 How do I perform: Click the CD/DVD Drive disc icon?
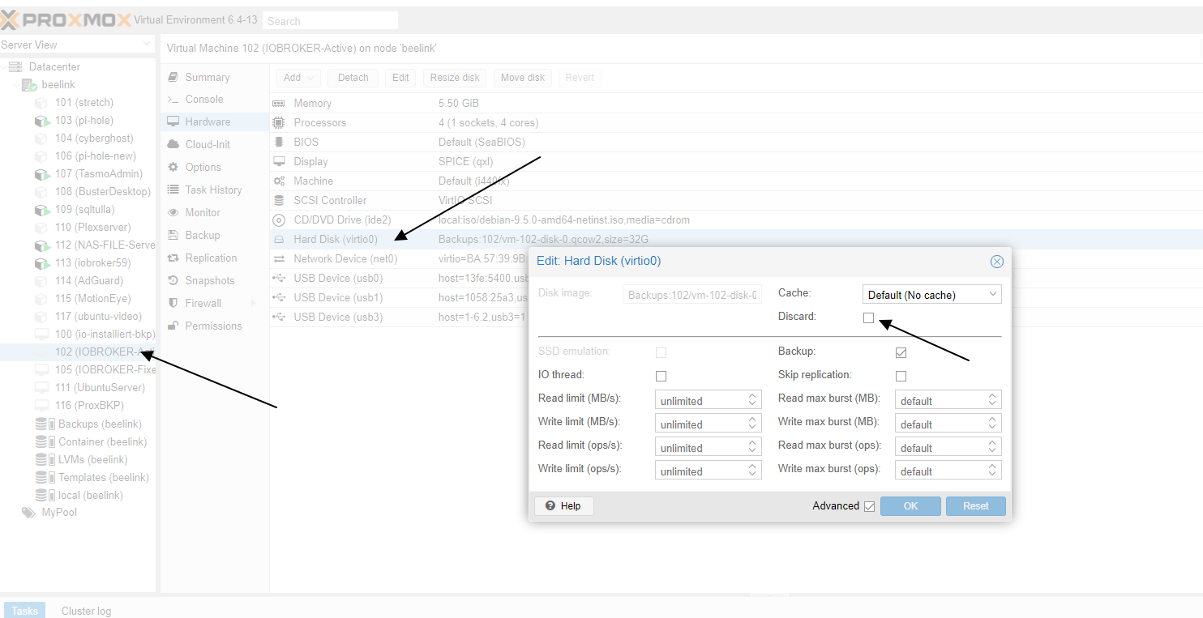click(279, 219)
